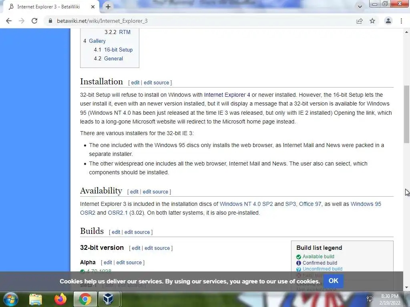Click the blue Confirmed build info icon
This screenshot has height=307, width=410.
coord(299,263)
